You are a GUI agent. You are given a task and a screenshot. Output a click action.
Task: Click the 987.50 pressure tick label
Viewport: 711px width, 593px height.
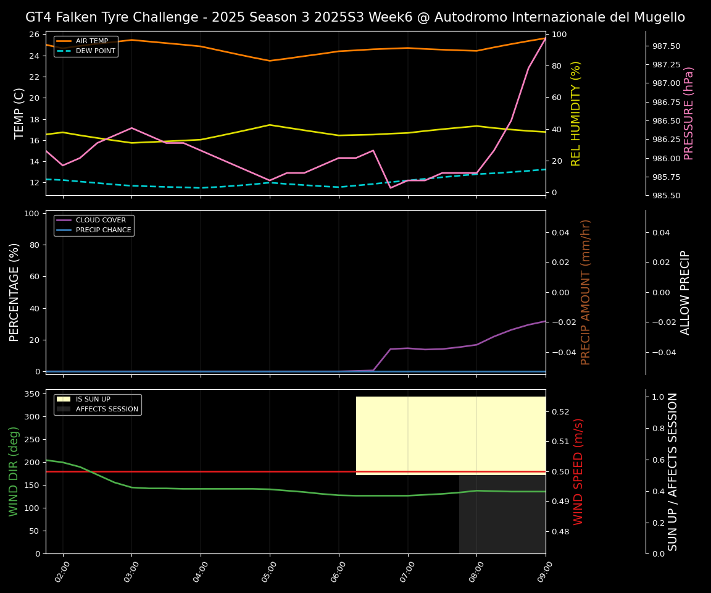click(x=666, y=46)
